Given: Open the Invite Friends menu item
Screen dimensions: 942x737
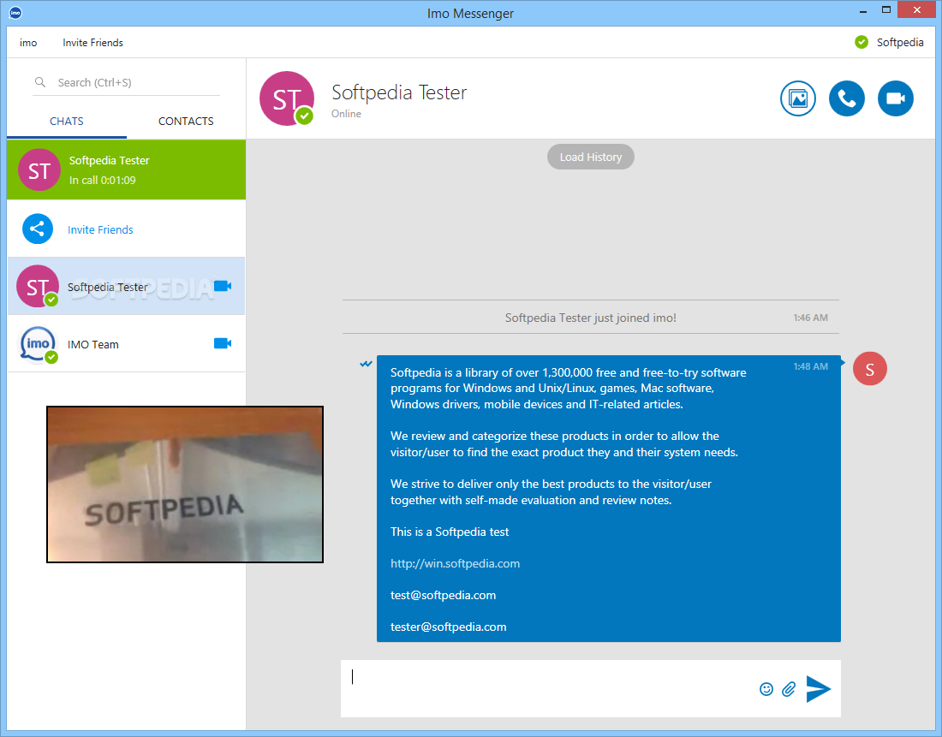Looking at the screenshot, I should coord(92,43).
